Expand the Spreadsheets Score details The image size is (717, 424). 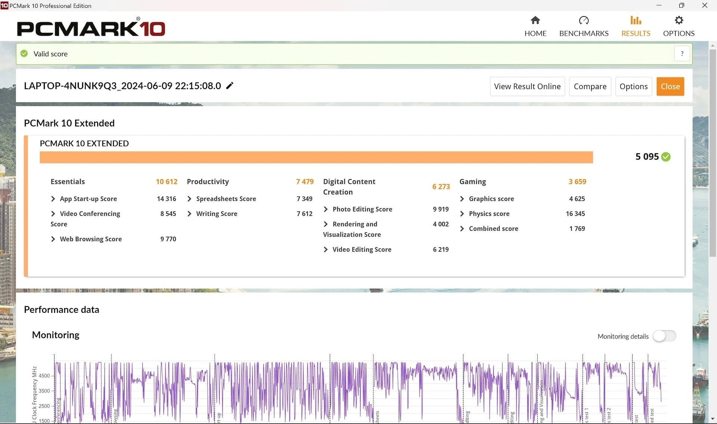(189, 199)
